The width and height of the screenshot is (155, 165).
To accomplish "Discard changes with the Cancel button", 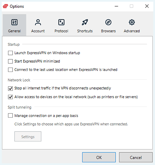I will coord(136,157).
